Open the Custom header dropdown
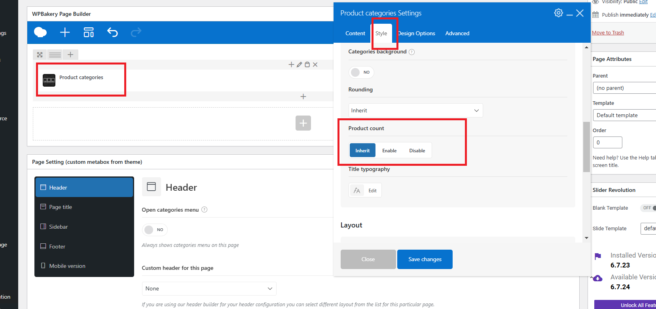 (209, 288)
